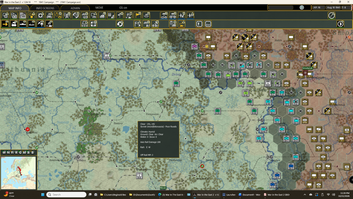353x199 pixels.
Task: Jump minimap to W region
Action: click(4, 152)
